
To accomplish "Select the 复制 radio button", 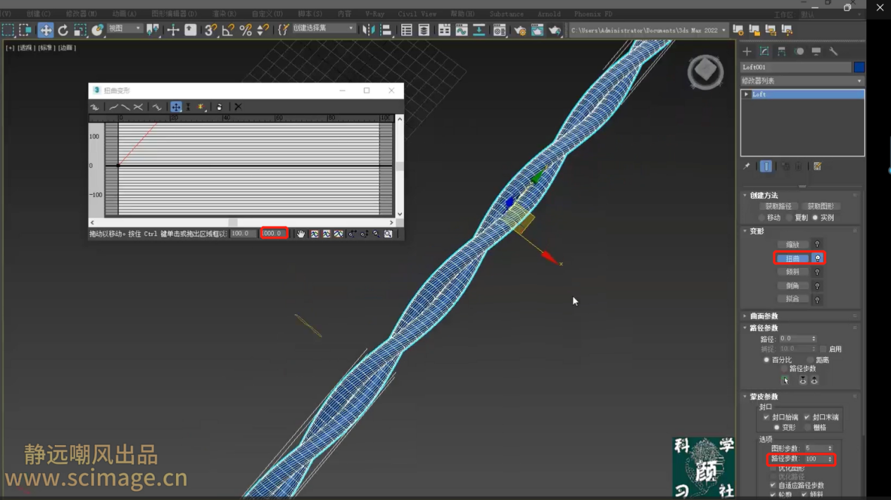I will coord(790,218).
